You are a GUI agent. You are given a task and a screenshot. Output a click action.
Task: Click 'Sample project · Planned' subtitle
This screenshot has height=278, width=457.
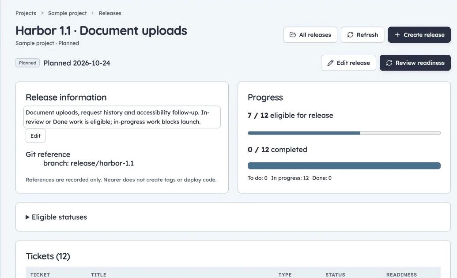coord(47,43)
